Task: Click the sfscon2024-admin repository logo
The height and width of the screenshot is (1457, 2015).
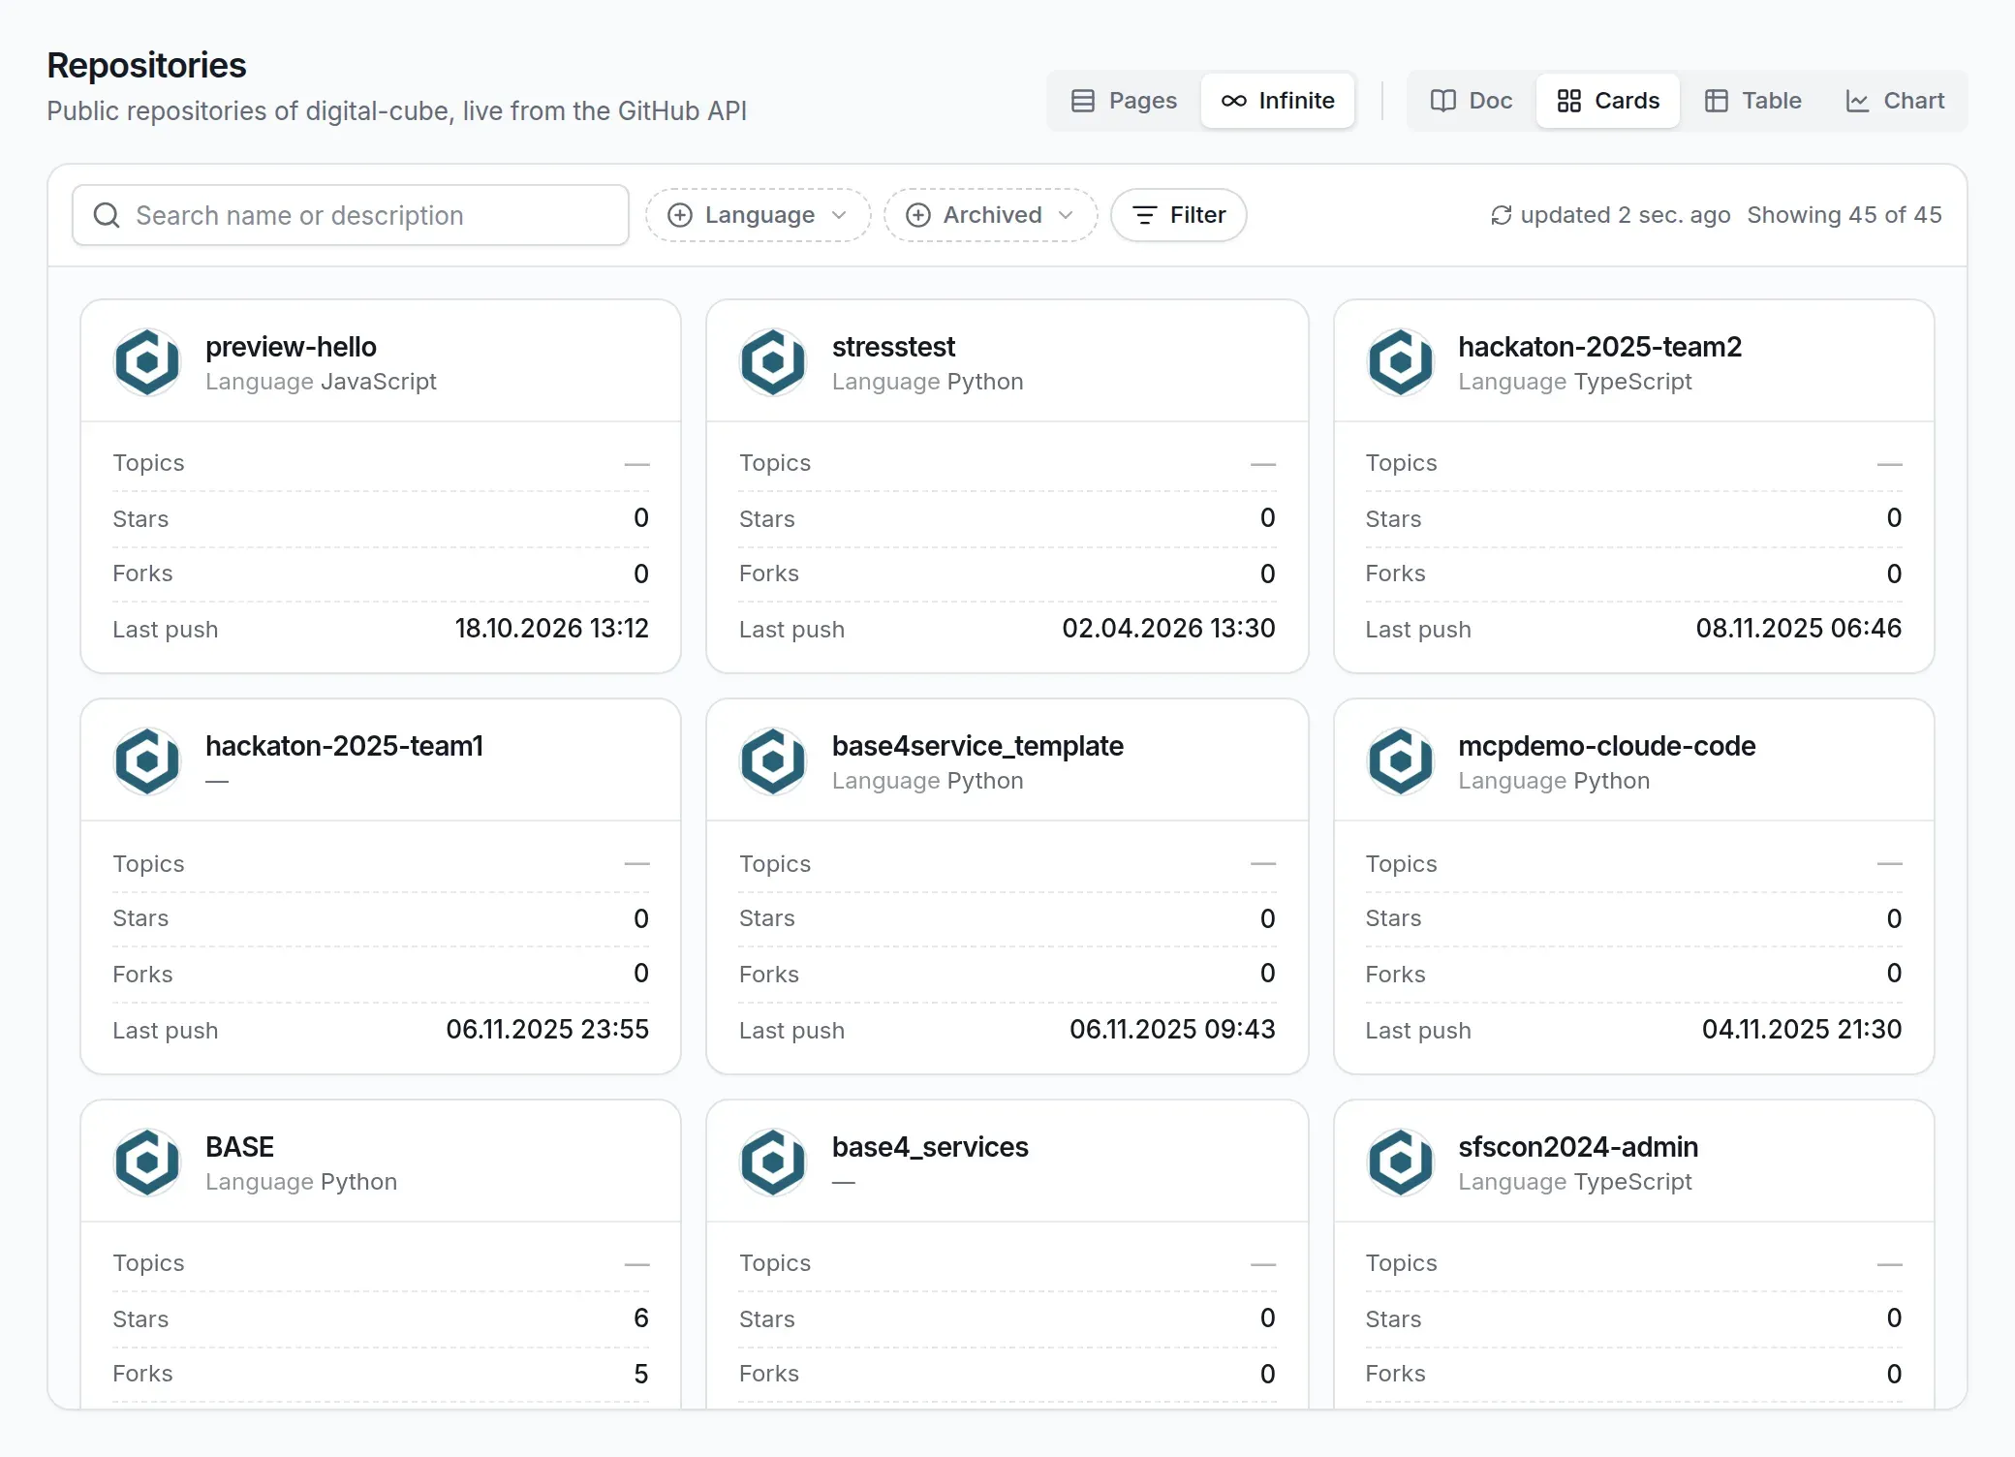Action: pyautogui.click(x=1400, y=1162)
